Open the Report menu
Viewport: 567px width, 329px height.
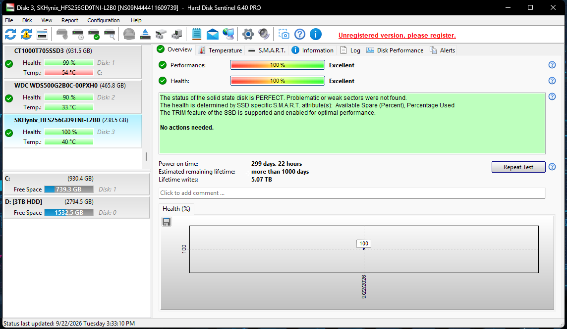(x=69, y=20)
